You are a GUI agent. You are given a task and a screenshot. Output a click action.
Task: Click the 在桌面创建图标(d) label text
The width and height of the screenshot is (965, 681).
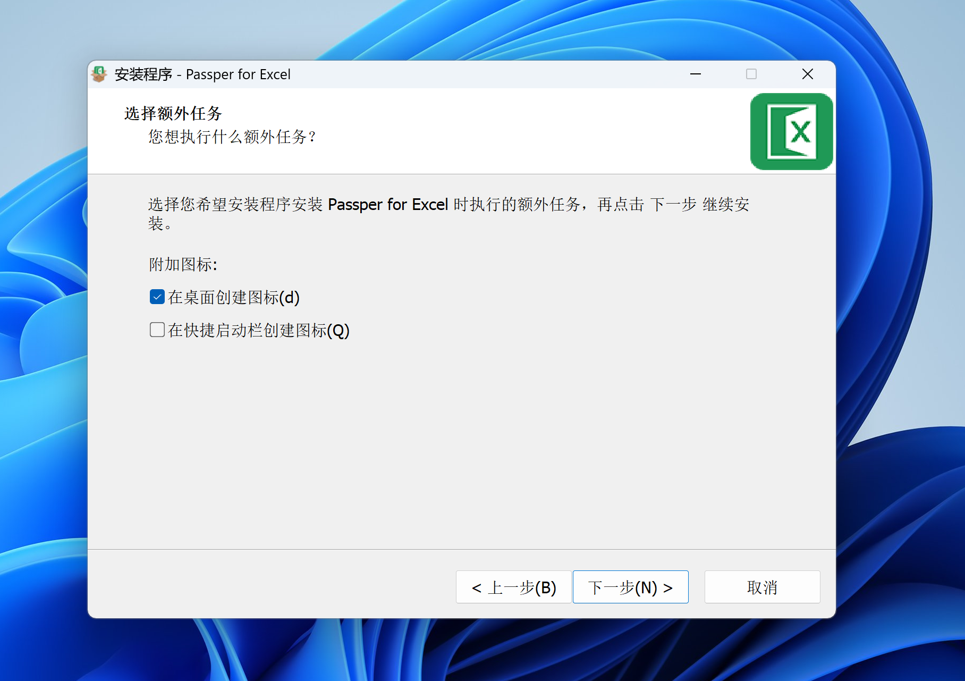click(x=234, y=298)
